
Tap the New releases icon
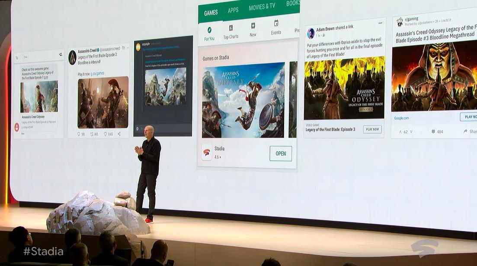[253, 26]
